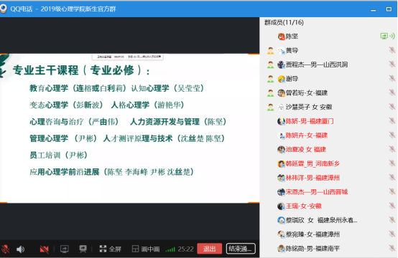Click avatar of 韩延霖_男_河南新乡
The image size is (398, 258).
pos(281,164)
